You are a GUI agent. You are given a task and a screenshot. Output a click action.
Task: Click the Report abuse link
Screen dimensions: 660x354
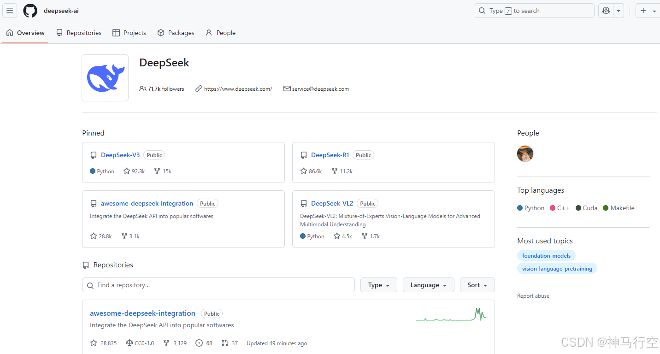tap(533, 296)
